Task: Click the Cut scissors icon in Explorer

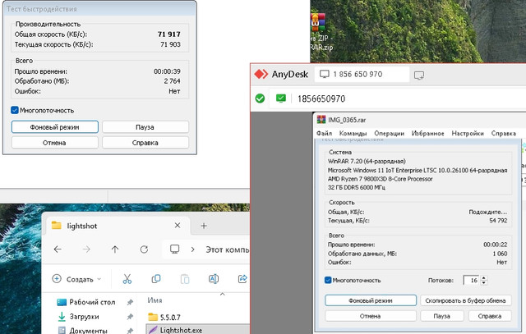Action: pyautogui.click(x=127, y=279)
